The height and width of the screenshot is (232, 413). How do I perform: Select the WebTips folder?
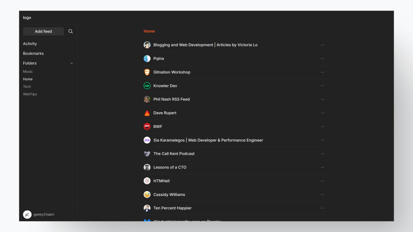tap(30, 94)
